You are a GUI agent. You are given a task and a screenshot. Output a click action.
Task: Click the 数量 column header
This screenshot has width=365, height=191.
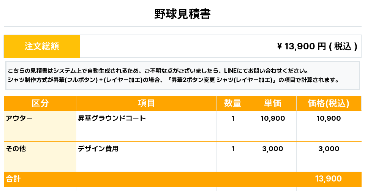coord(233,103)
